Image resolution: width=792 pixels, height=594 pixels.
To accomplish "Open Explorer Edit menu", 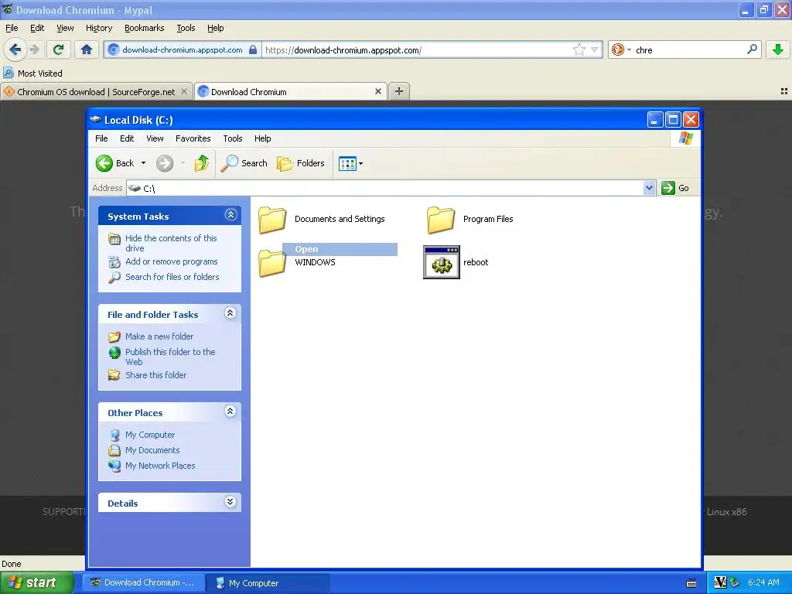I will tap(127, 138).
